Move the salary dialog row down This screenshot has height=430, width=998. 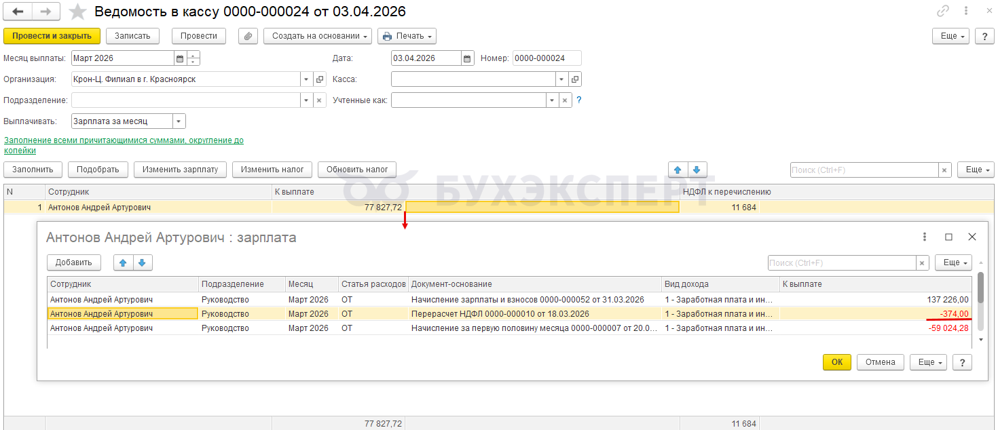tap(143, 263)
